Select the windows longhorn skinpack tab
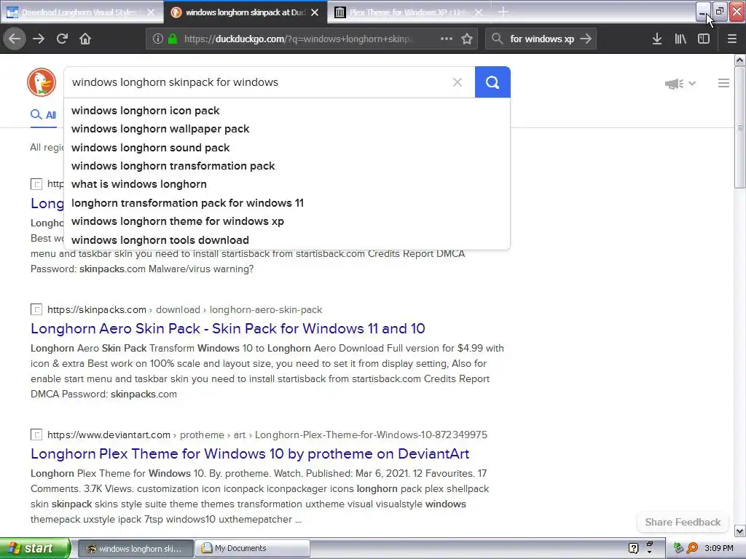 [246, 12]
